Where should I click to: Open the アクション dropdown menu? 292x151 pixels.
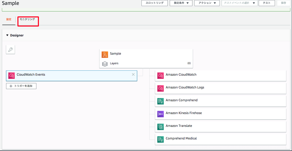pos(207,3)
